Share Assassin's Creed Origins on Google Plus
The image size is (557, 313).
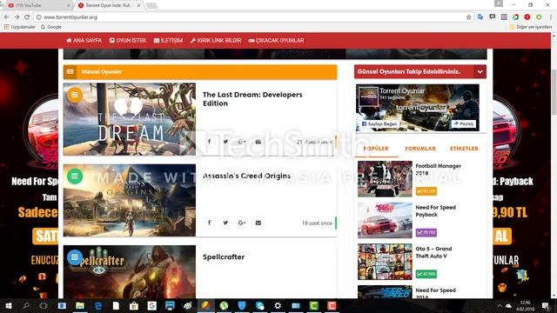coord(242,223)
